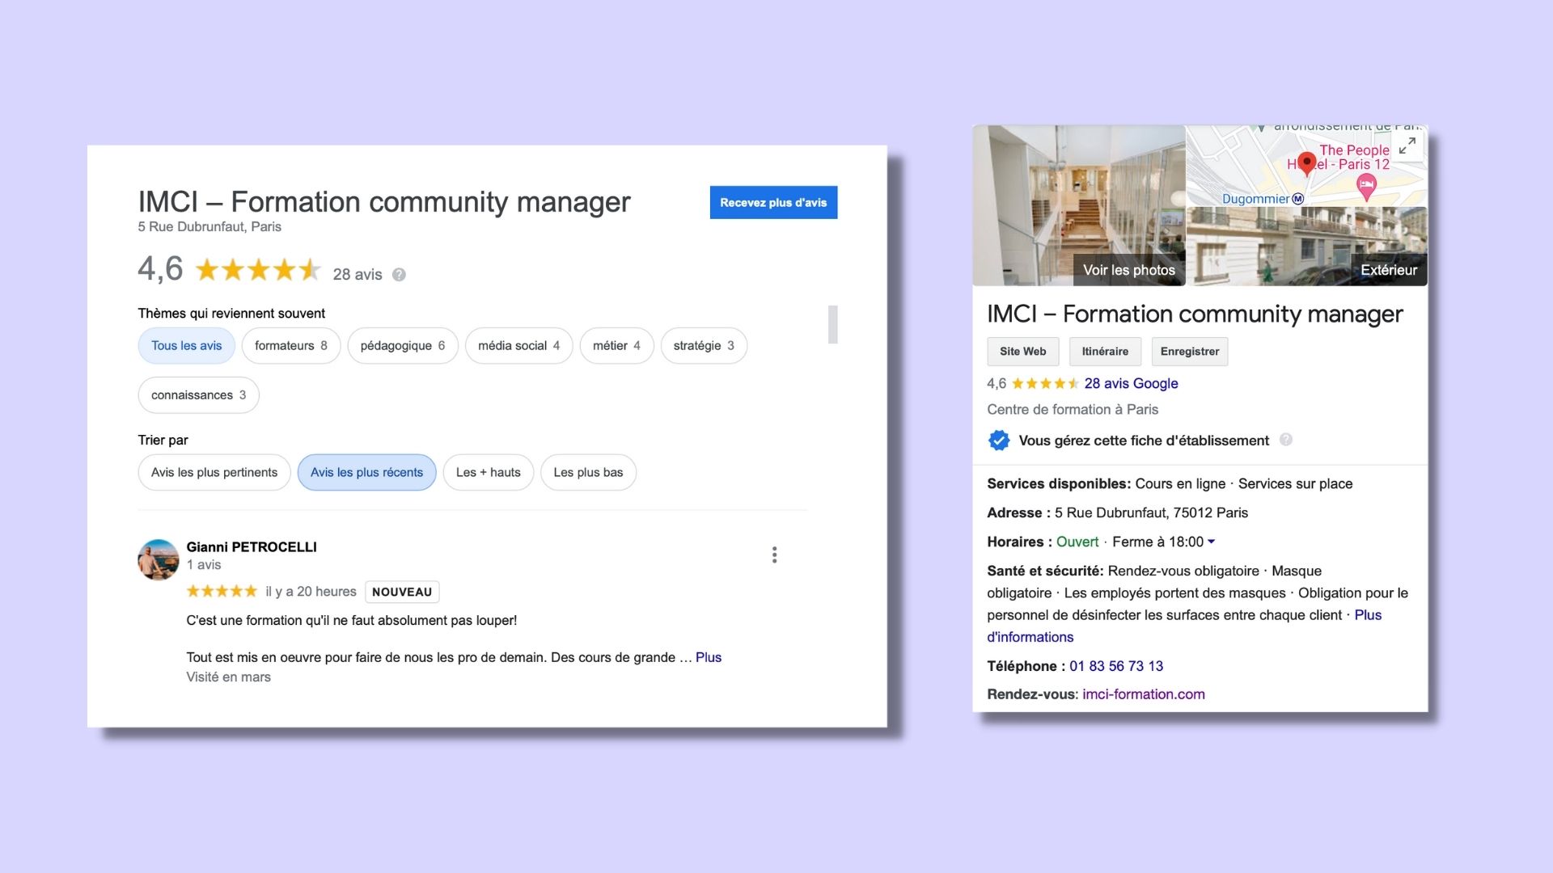Click the blue verified badge icon

pyautogui.click(x=999, y=441)
